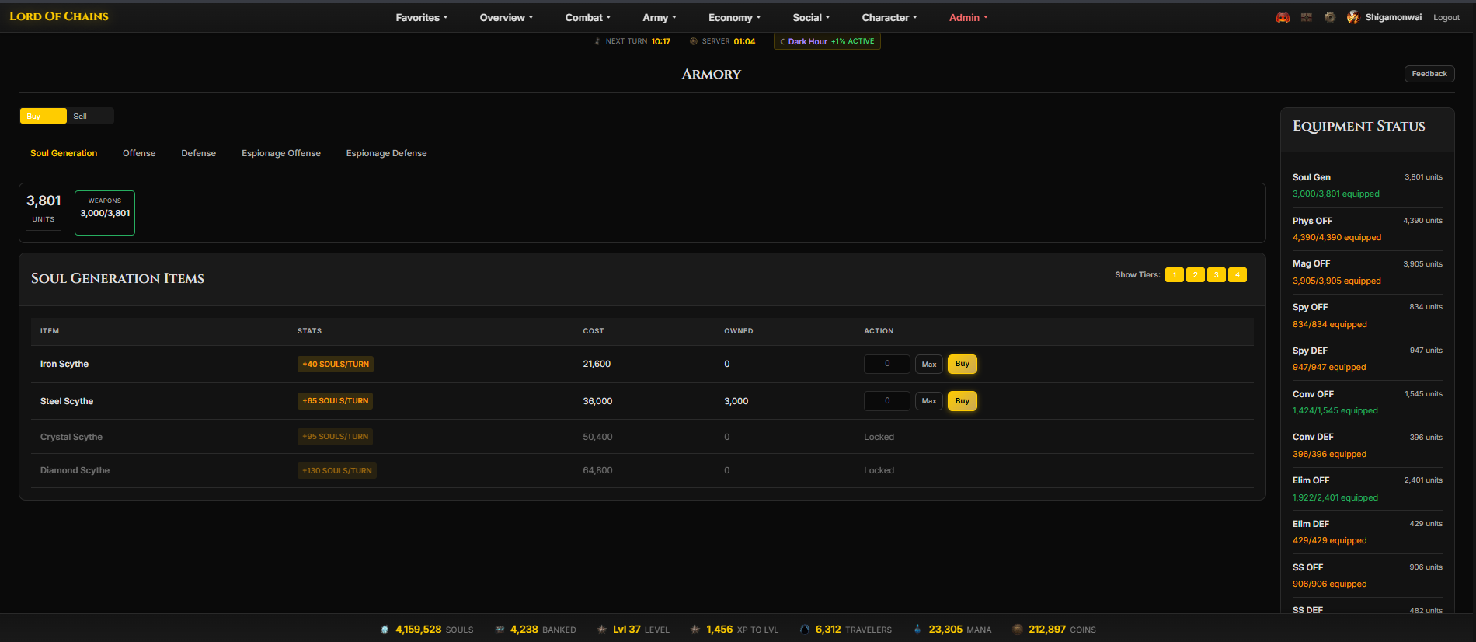Click the souls icon in status bar
The height and width of the screenshot is (642, 1476).
[385, 630]
